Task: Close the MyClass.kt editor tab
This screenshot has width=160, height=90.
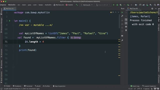Action: point(15,8)
